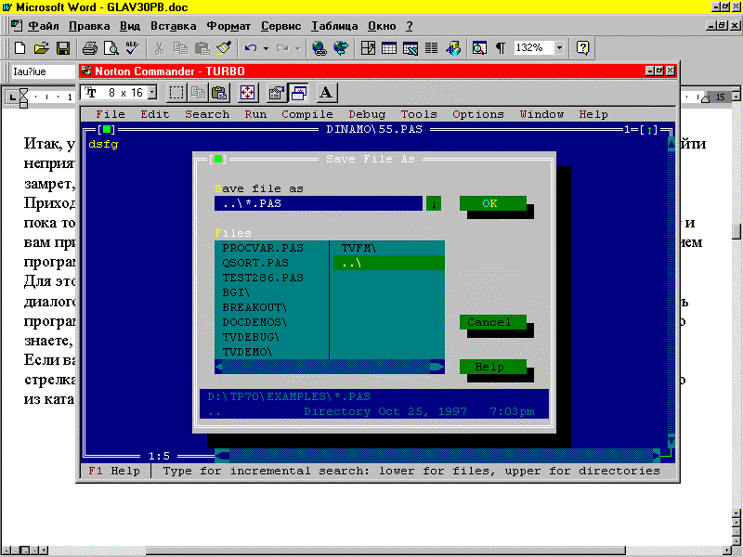Screen dimensions: 743x557
Task: Undo the last action in Word
Action: tap(251, 48)
